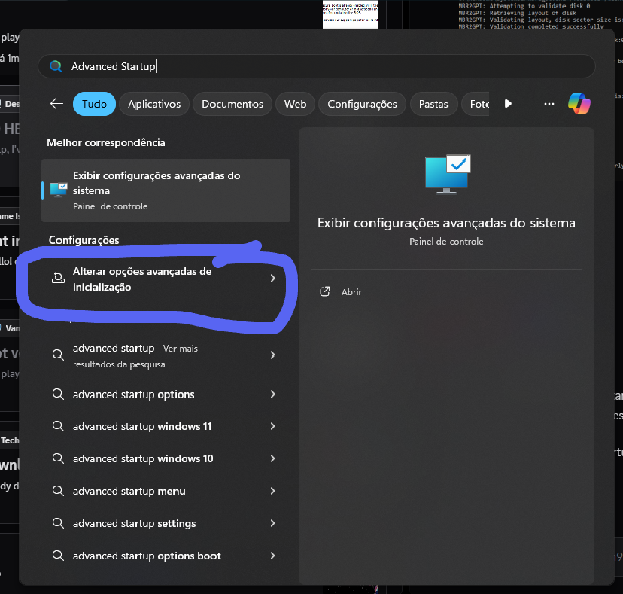Expand the advanced startup options boot chevron
The height and width of the screenshot is (594, 623).
[272, 556]
